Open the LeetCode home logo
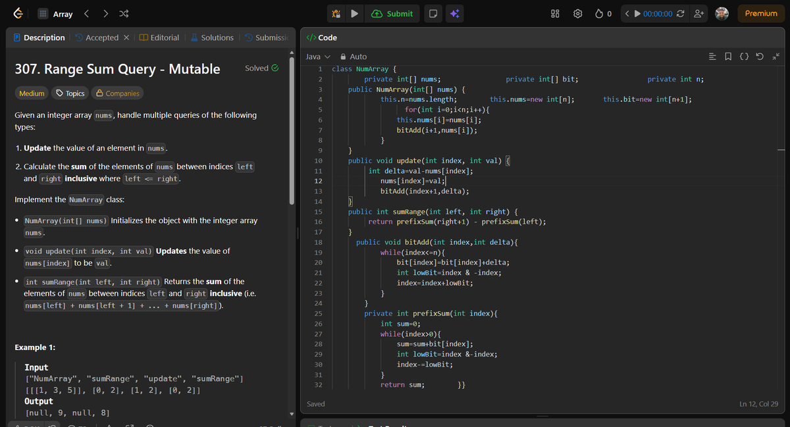This screenshot has height=427, width=790. pyautogui.click(x=19, y=14)
